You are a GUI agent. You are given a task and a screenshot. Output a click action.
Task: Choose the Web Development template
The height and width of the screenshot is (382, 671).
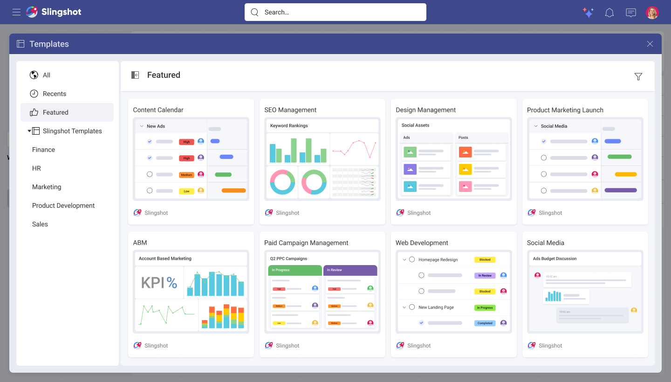(454, 294)
